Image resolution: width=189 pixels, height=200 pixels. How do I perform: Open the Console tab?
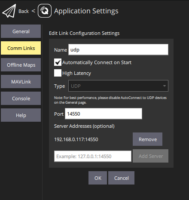click(x=21, y=98)
